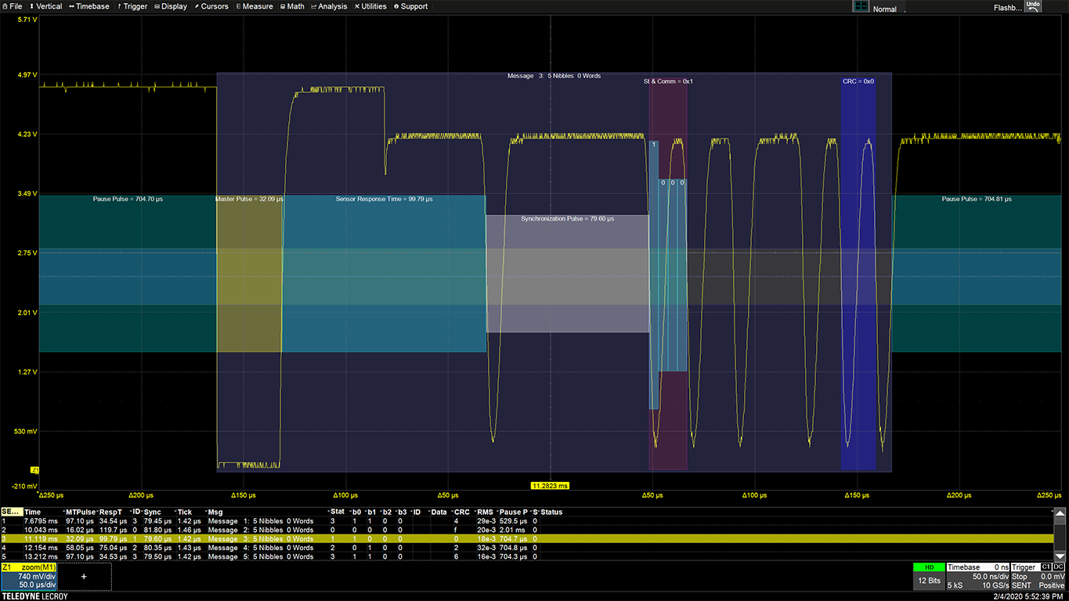Image resolution: width=1069 pixels, height=601 pixels.
Task: Click the Z1 trace marker on left edge
Action: click(34, 470)
